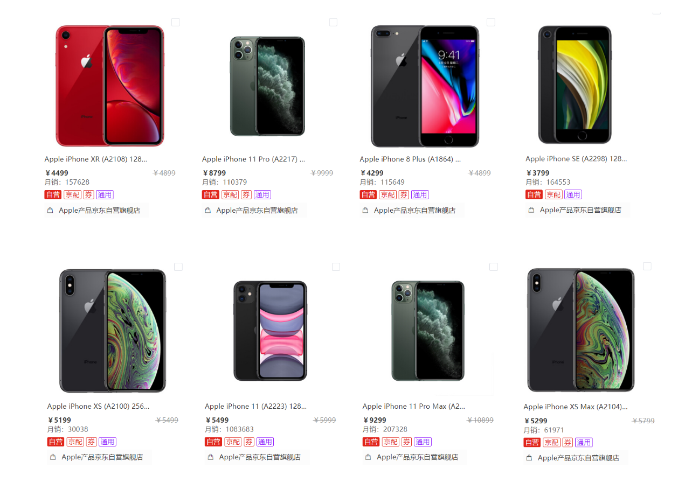Viewport: 685px width, 482px height.
Task: Click shop bag icon under iPhone XR
Action: 51,211
